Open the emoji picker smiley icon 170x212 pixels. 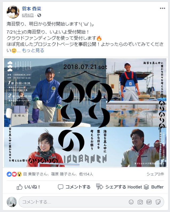click(131, 202)
